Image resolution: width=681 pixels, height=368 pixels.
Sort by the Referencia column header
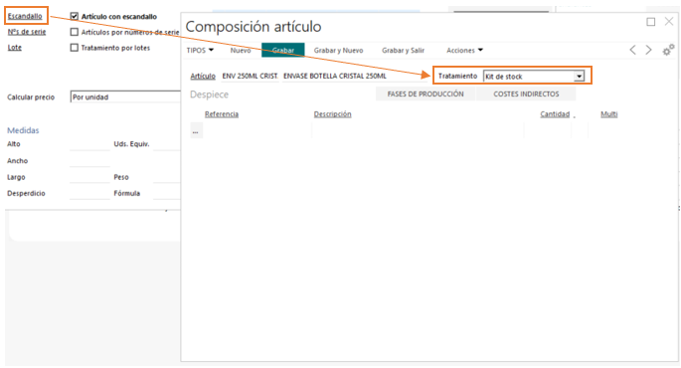coord(222,114)
